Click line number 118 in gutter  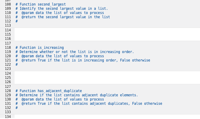(8, 47)
